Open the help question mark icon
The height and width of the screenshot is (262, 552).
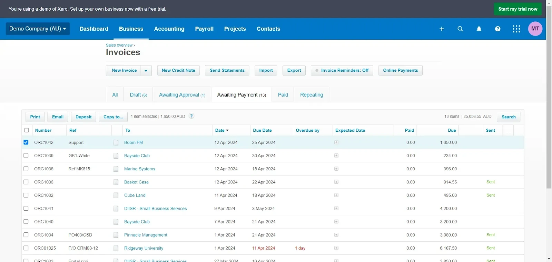pos(497,29)
